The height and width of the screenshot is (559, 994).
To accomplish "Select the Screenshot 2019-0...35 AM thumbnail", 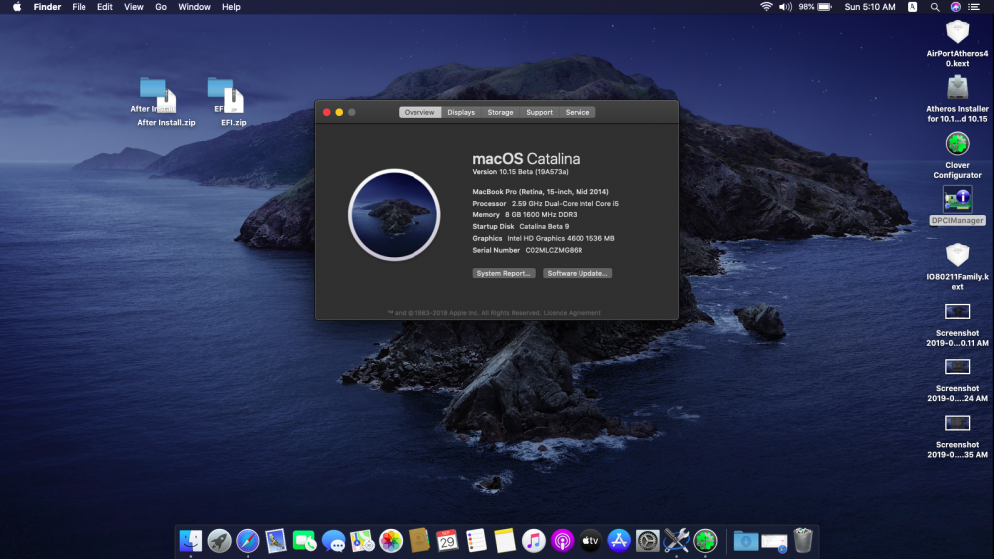I will [957, 423].
